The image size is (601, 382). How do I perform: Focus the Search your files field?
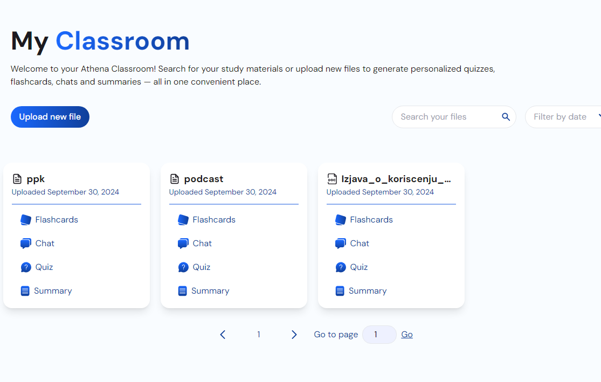[x=447, y=117]
